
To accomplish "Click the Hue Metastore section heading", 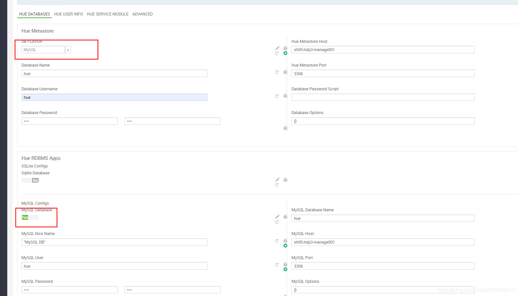I will coord(37,31).
